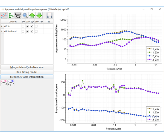Click 1_Zxy in phase plot legend
This screenshot has width=164, height=136.
153,109
